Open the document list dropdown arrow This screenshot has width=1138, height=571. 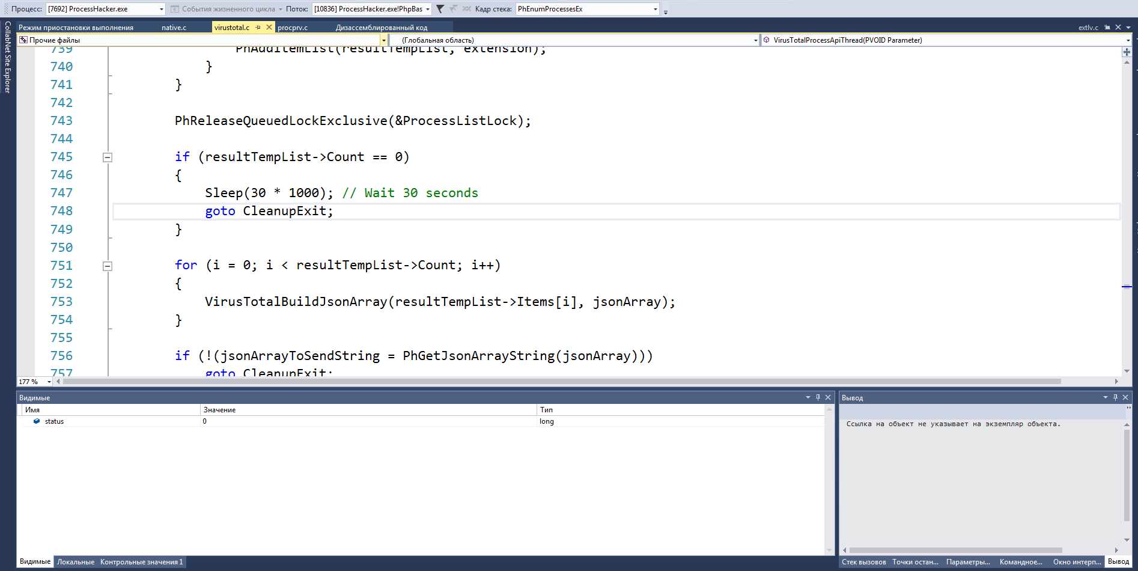[1128, 28]
